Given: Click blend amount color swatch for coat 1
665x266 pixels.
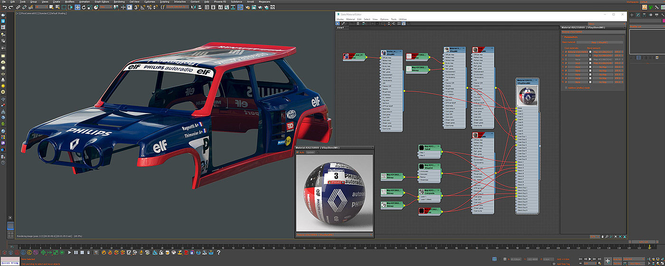Looking at the screenshot, I should click(590, 52).
